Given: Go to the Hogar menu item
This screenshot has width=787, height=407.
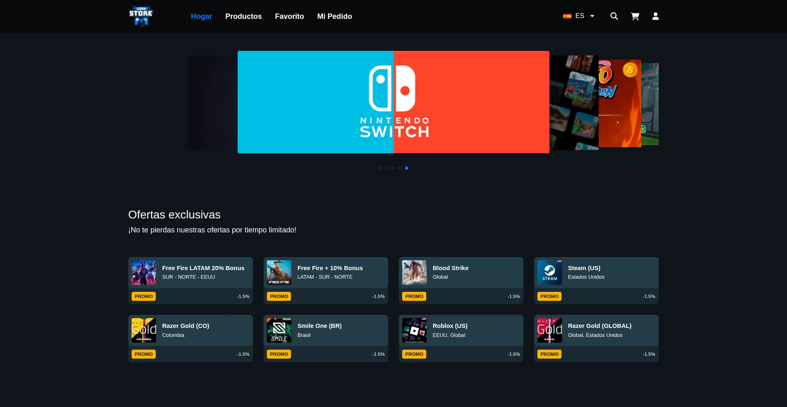Looking at the screenshot, I should (201, 16).
